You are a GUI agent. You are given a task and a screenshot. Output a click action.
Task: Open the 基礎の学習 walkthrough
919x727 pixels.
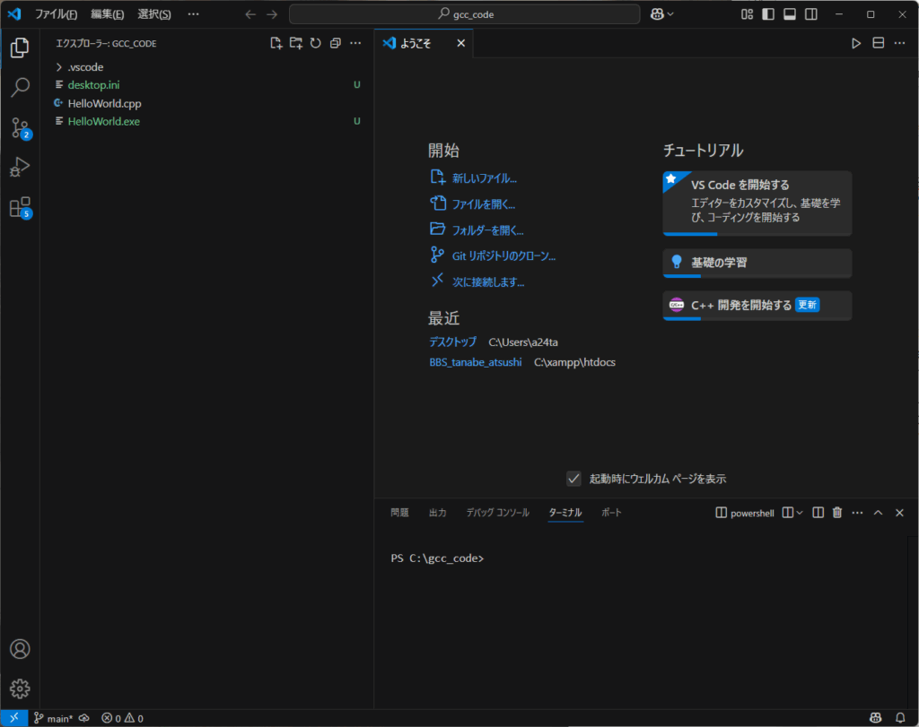pyautogui.click(x=757, y=263)
